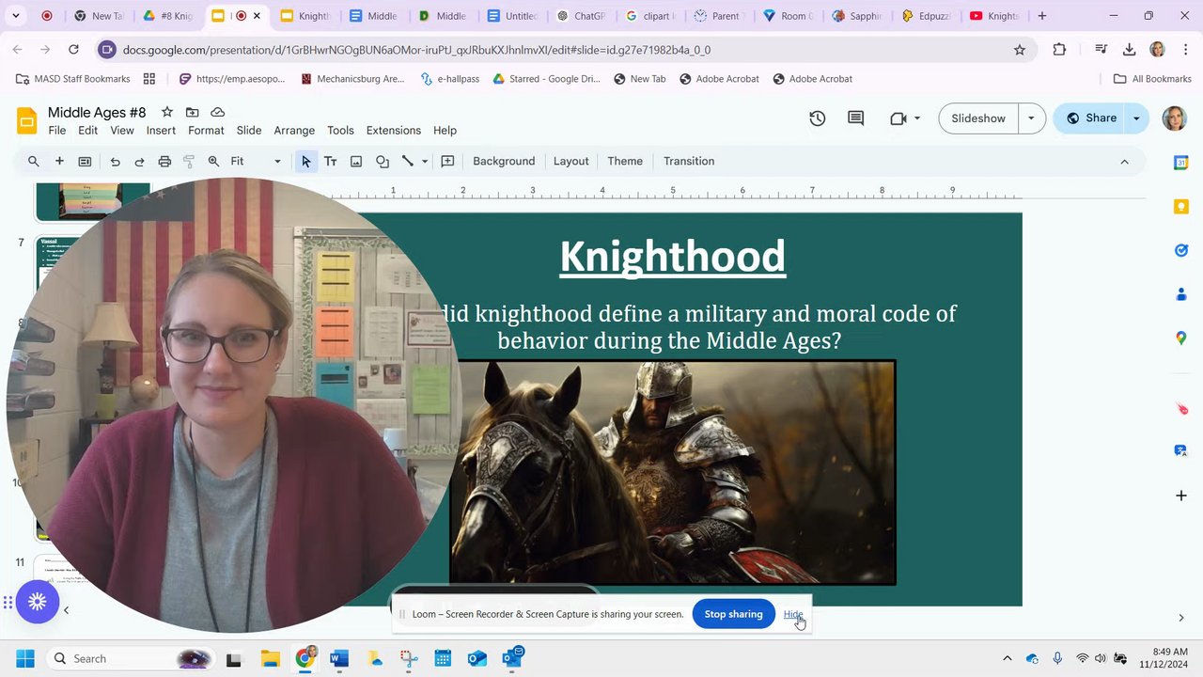
Task: Click the Undo arrow in toolbar
Action: 115,162
